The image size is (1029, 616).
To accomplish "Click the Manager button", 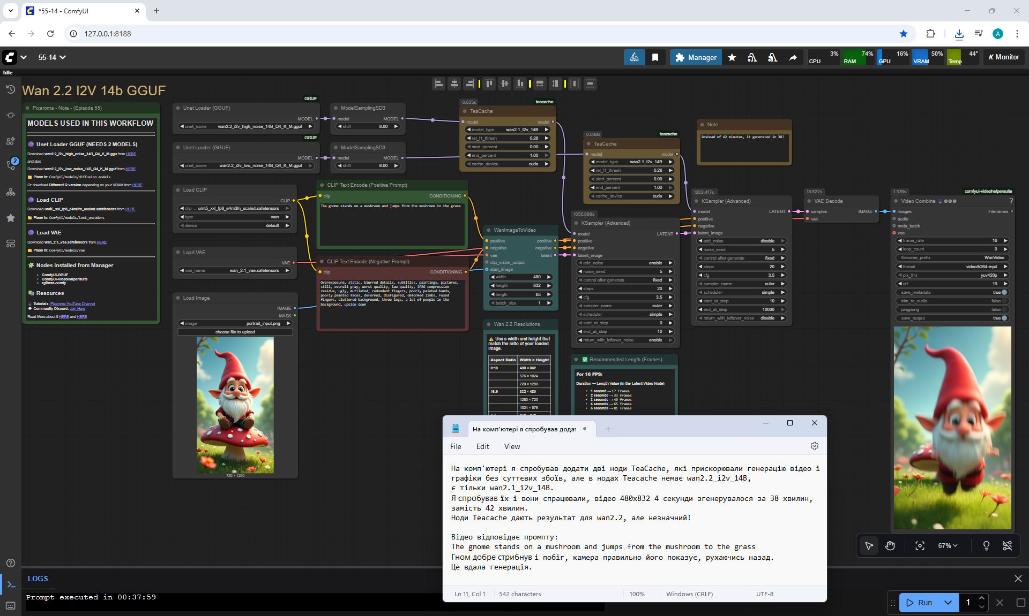I will pyautogui.click(x=696, y=57).
